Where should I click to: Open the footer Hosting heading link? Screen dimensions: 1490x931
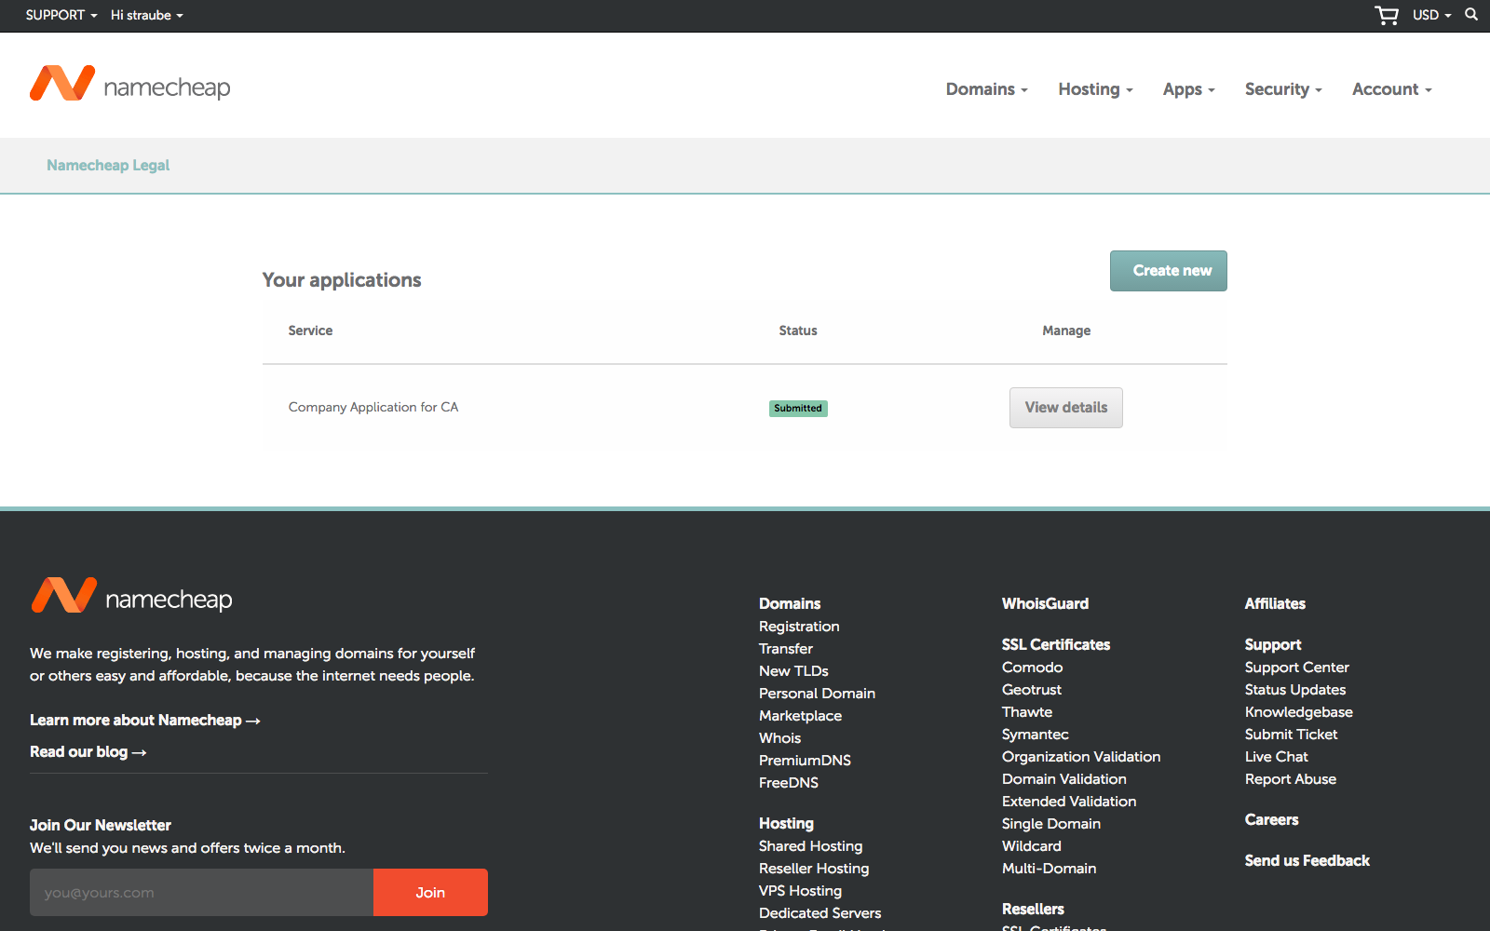(x=786, y=823)
